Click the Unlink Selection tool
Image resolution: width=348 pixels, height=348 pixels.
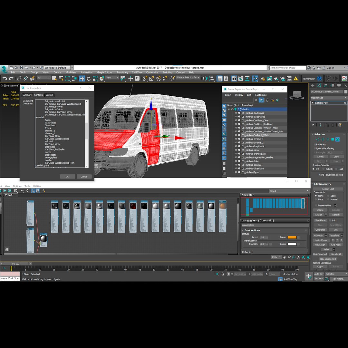coord(26,78)
